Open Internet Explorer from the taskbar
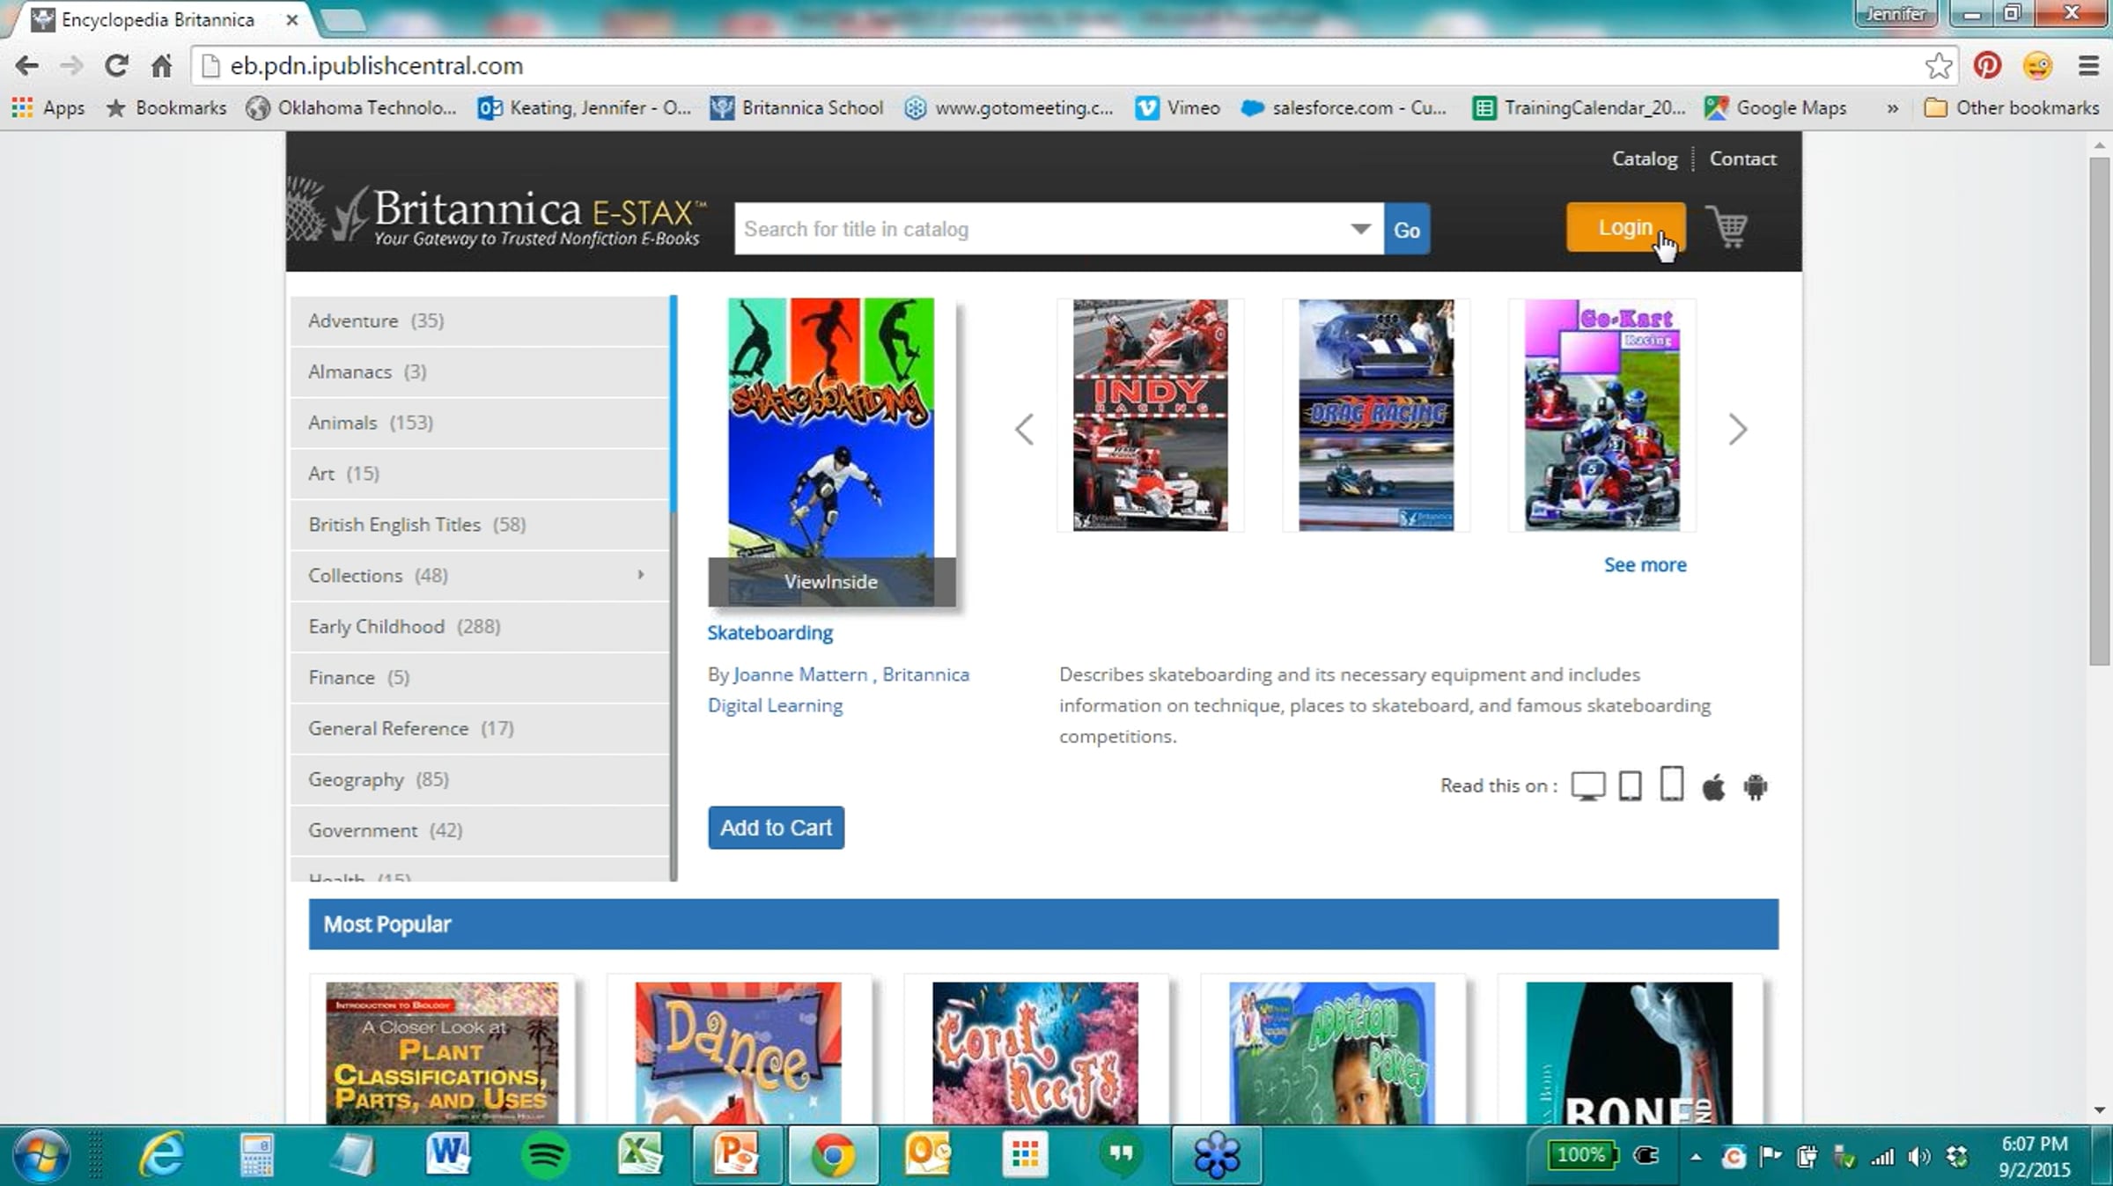Viewport: 2113px width, 1186px height. coord(162,1154)
